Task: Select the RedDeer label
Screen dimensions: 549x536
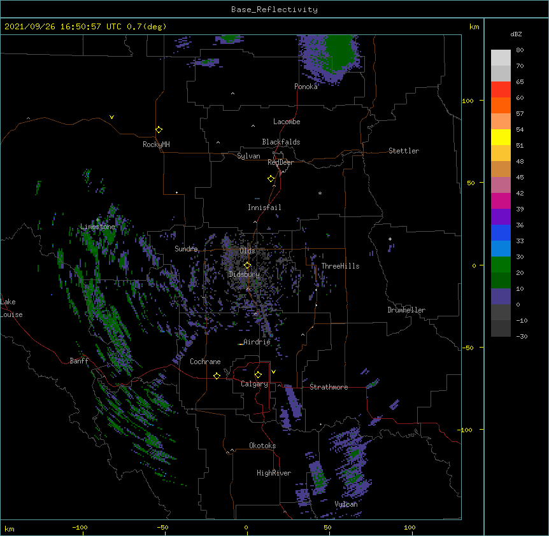Action: point(280,162)
